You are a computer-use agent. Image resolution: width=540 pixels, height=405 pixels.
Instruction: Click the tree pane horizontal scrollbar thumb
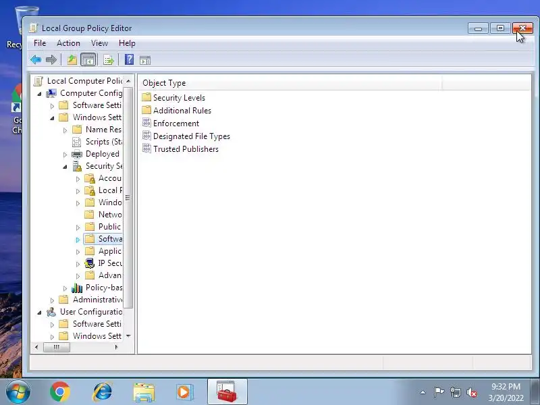[x=57, y=347]
